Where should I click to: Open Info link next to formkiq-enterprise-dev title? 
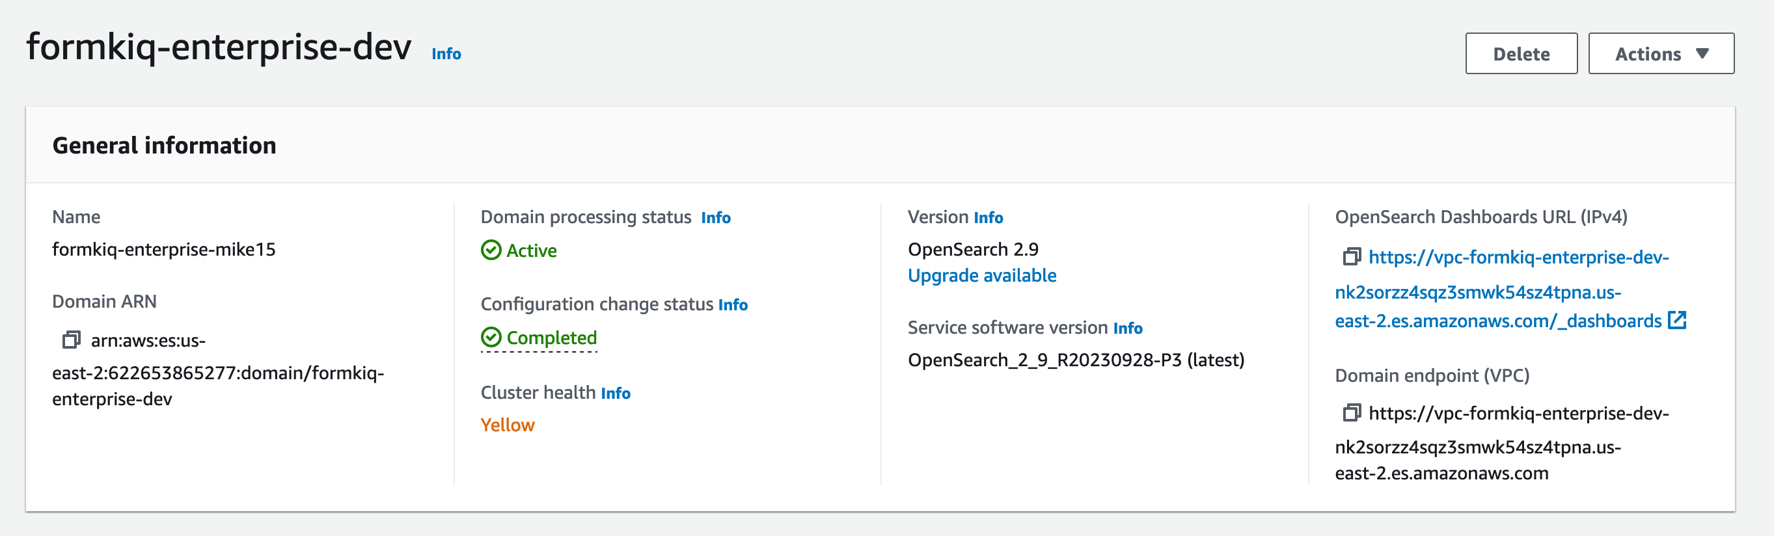point(446,54)
